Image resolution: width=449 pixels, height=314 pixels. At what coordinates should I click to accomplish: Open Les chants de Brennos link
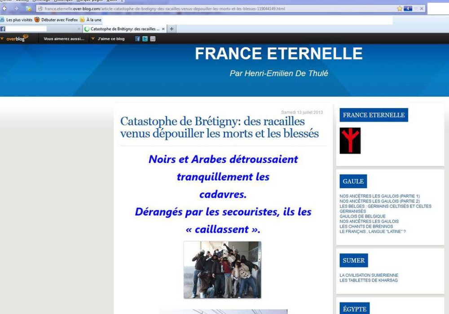tap(366, 227)
